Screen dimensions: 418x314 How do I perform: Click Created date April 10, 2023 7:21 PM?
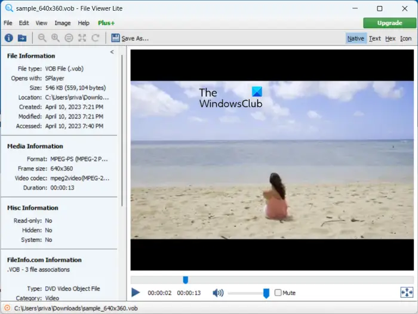click(74, 107)
